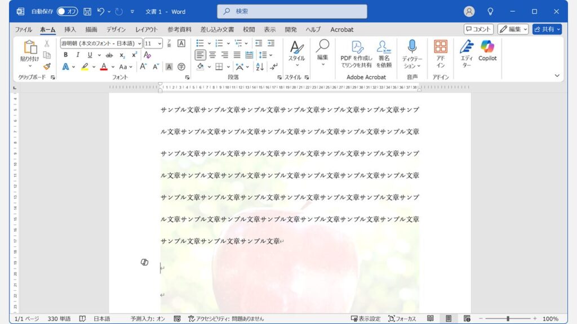
Task: Decrease indent icon
Action: click(x=259, y=43)
